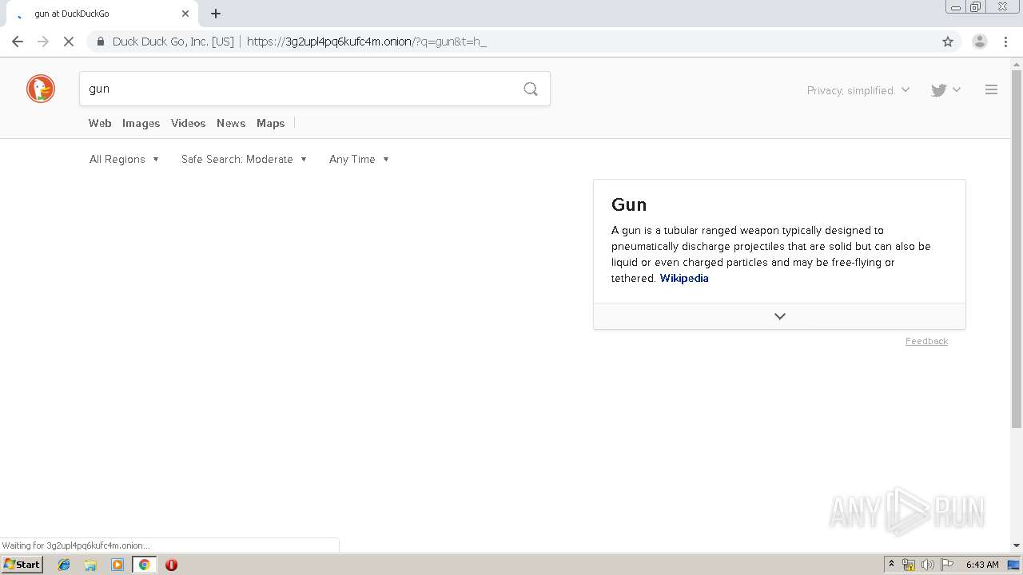Click the DuckDuckGo logo
The width and height of the screenshot is (1023, 575).
pyautogui.click(x=41, y=89)
